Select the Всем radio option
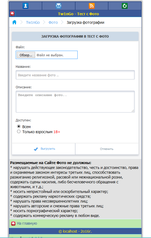This screenshot has height=238, width=151. (19, 126)
